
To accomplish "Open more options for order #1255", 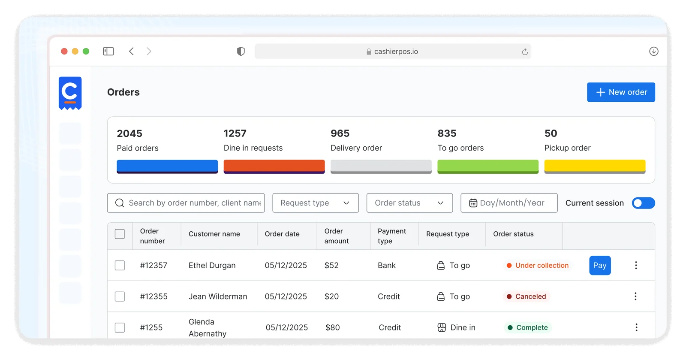I will [636, 327].
